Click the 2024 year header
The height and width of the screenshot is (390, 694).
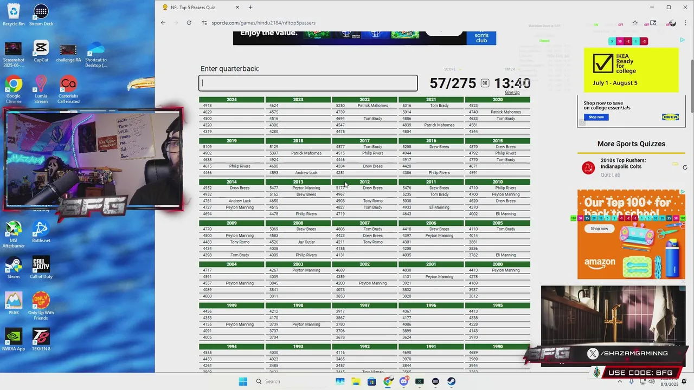pos(232,100)
